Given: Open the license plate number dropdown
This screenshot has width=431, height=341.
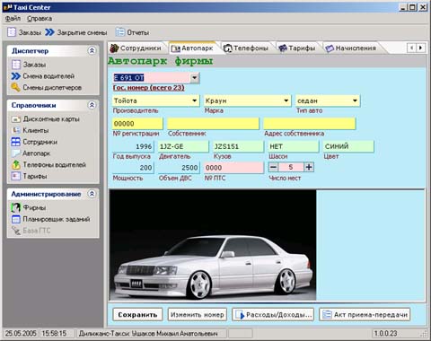Looking at the screenshot, I should point(195,78).
